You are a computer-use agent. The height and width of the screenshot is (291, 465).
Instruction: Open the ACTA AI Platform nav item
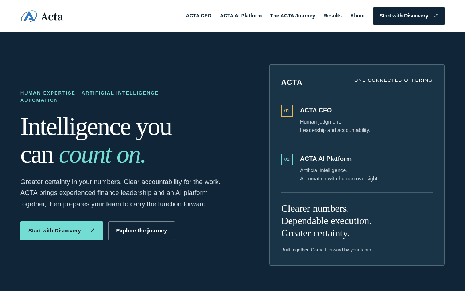(241, 16)
